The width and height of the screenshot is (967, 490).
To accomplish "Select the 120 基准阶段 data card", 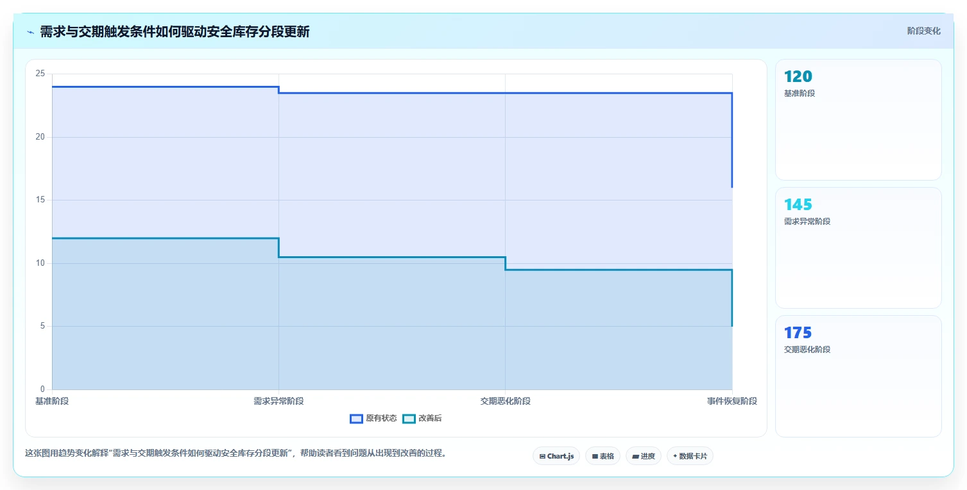I will tap(858, 120).
